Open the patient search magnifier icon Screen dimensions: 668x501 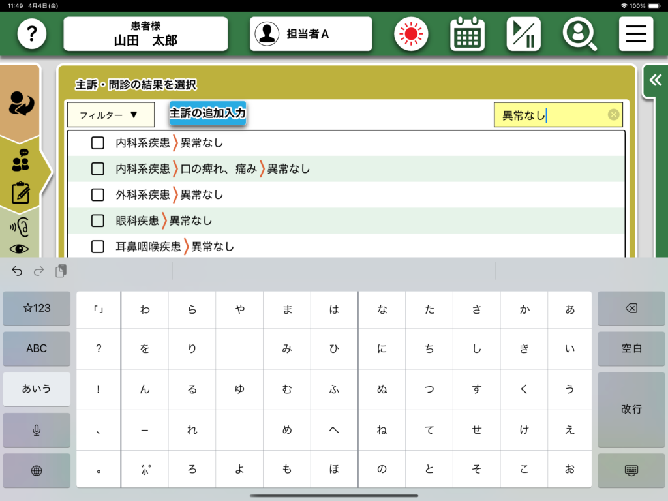(579, 34)
